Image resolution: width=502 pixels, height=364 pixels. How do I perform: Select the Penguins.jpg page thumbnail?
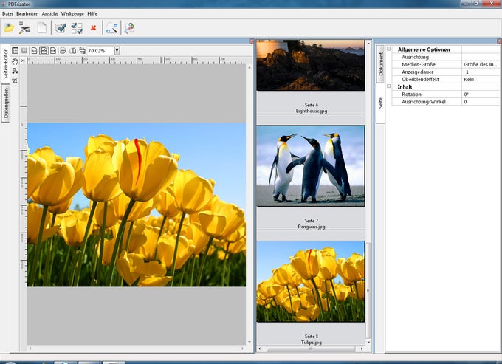311,166
